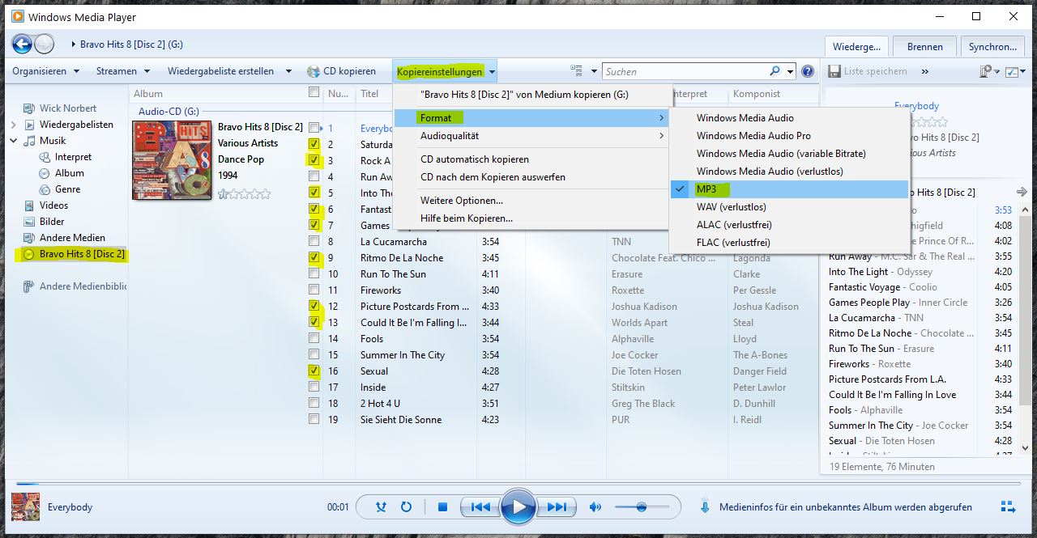
Task: Click the repeat playback icon
Action: tap(405, 506)
